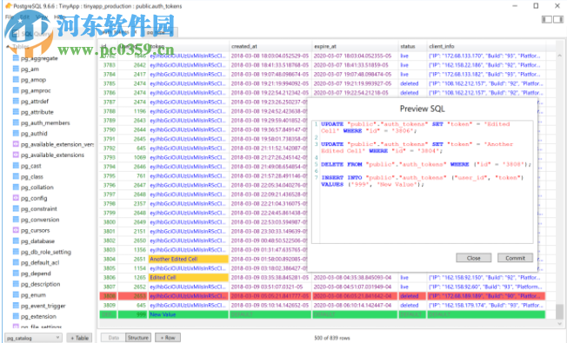Screen dimensions: 567x343
Task: Select pg_description in the table list
Action: click(x=40, y=284)
